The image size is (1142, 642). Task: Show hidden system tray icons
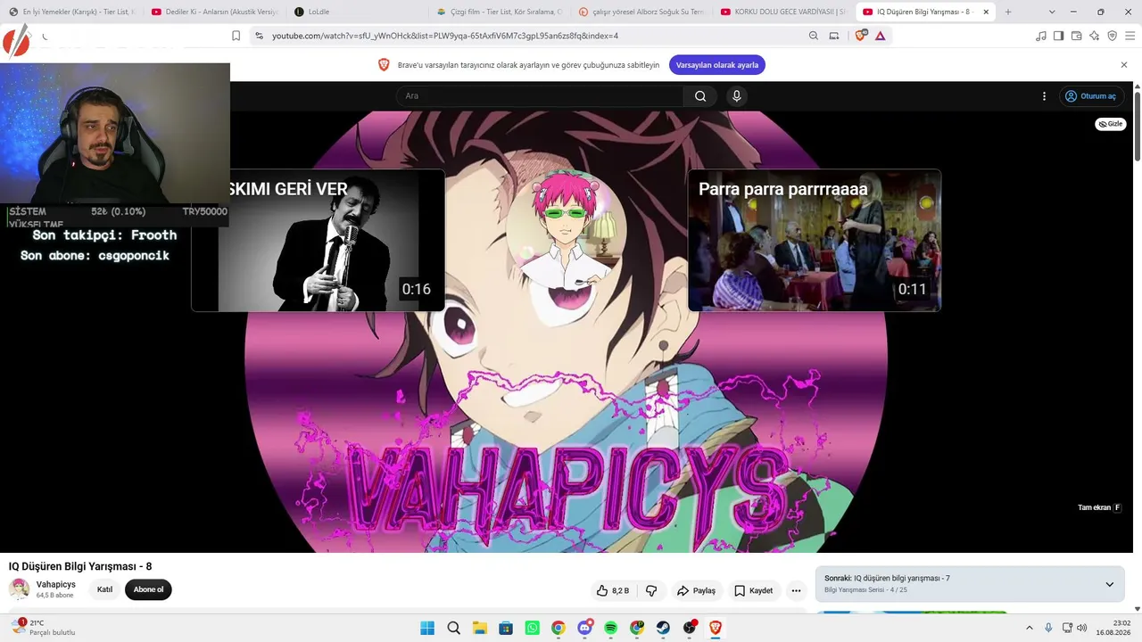(1029, 628)
